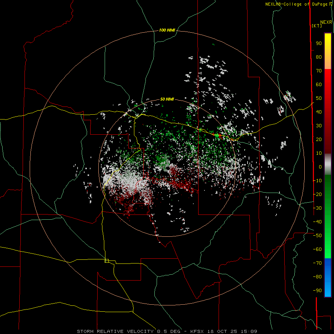Click the 100 NMI range ring label
Screen dimensions: 334x334
point(167,30)
